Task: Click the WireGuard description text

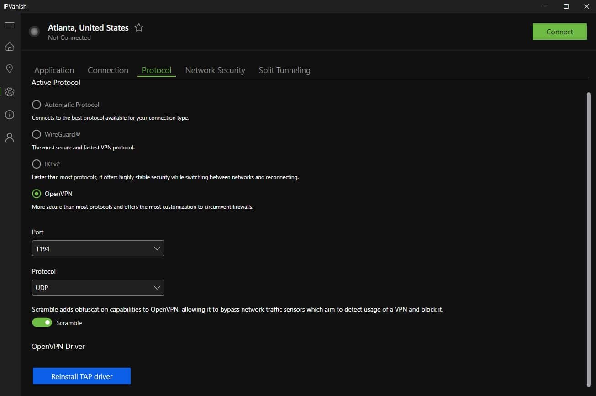Action: point(83,148)
